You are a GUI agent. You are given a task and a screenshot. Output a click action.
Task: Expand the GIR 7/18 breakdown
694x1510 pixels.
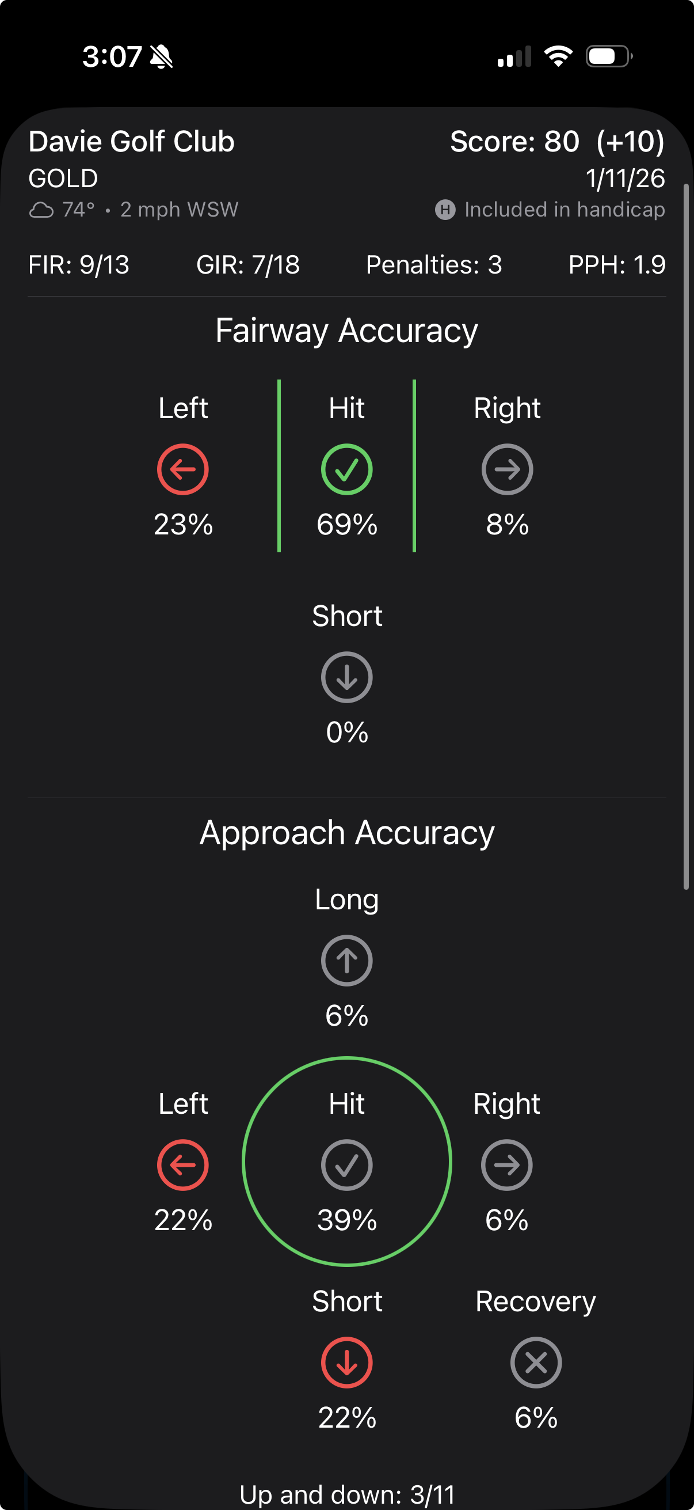coord(249,265)
